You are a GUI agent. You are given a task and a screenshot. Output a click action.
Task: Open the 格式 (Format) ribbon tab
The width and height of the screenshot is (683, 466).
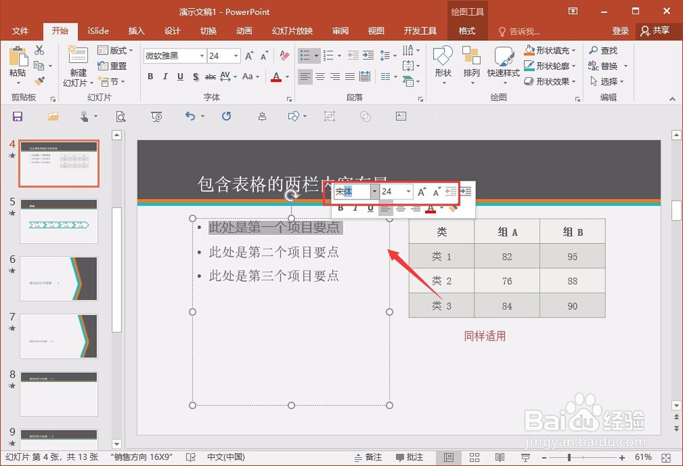point(468,31)
